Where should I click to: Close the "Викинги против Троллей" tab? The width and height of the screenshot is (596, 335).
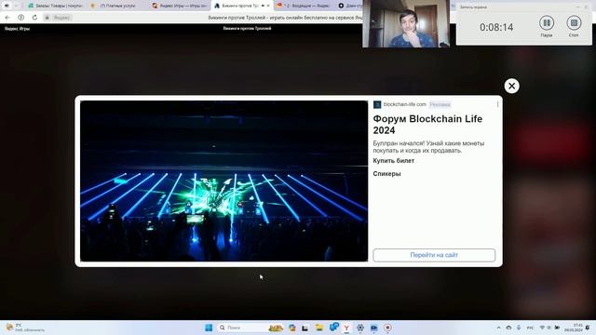point(268,6)
